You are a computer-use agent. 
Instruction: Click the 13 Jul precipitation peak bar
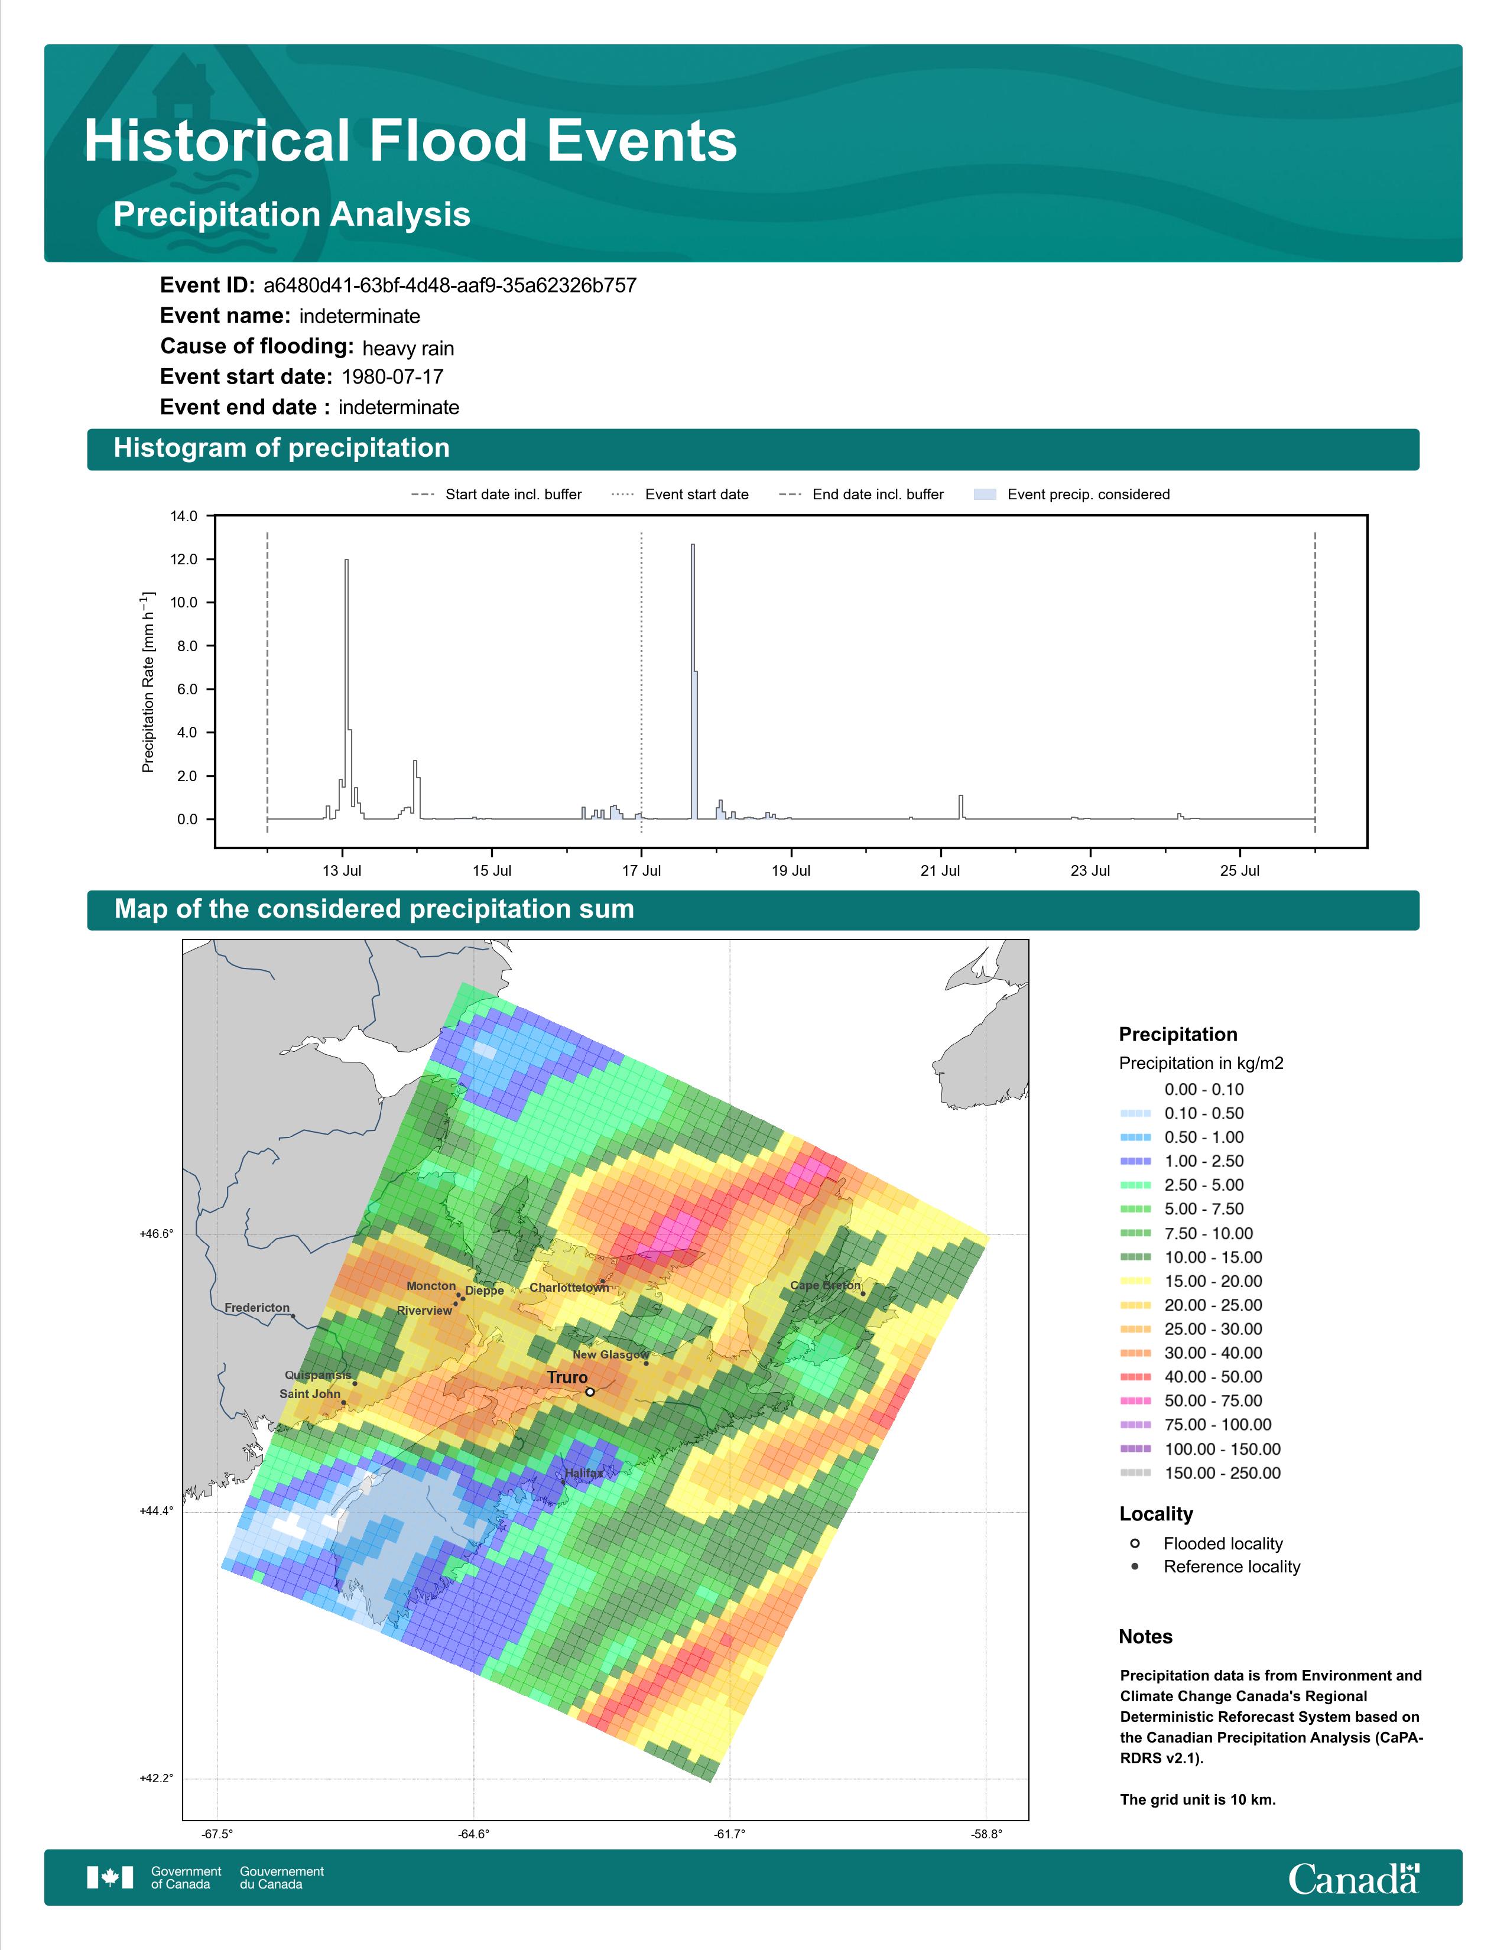pyautogui.click(x=346, y=689)
